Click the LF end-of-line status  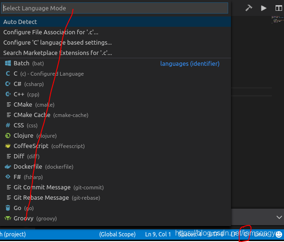233,234
